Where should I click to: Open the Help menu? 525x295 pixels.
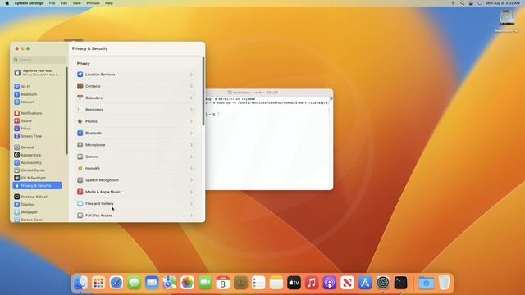(109, 3)
